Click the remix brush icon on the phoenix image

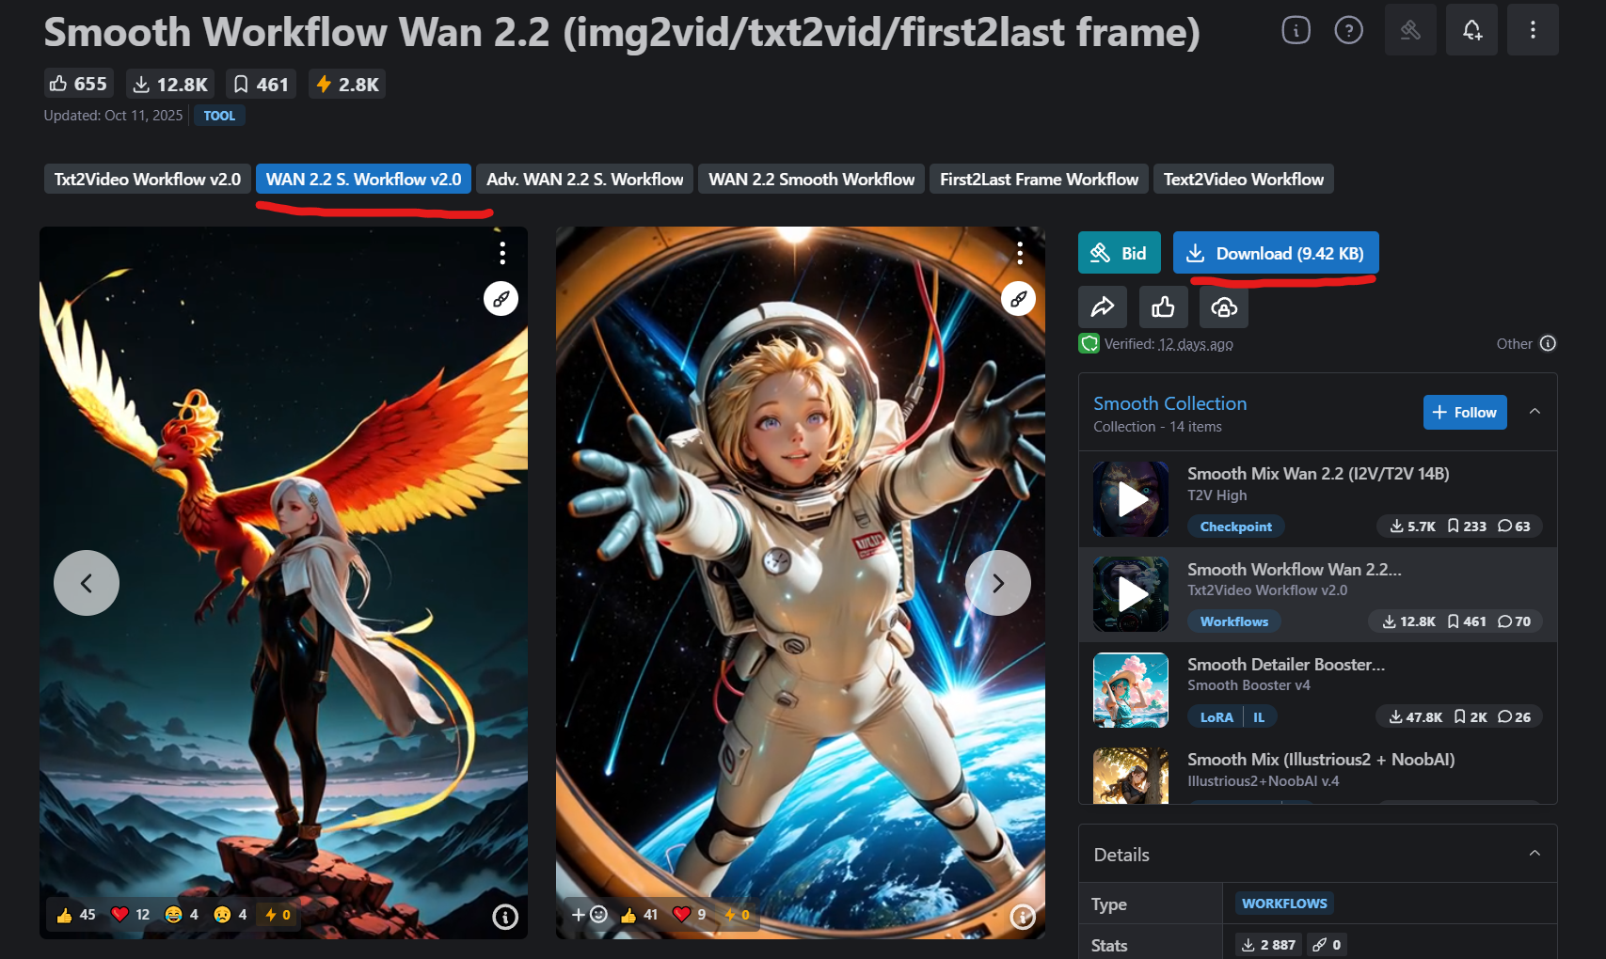(x=501, y=299)
